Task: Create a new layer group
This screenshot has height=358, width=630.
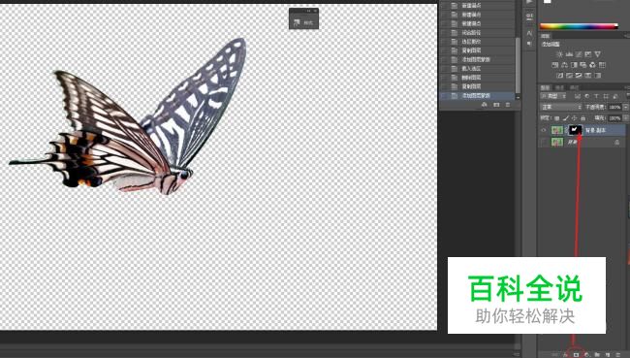Action: tap(597, 355)
